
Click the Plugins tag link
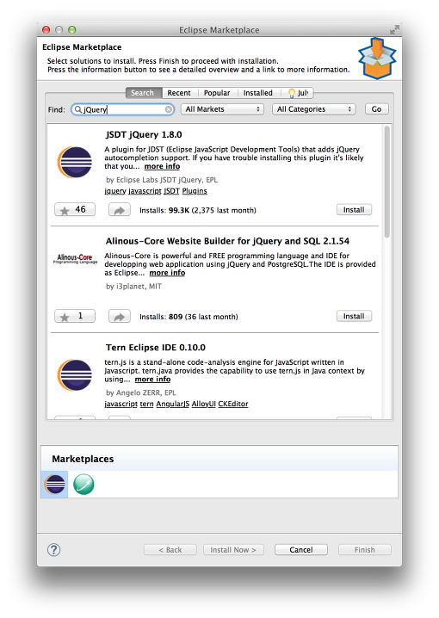coord(195,191)
